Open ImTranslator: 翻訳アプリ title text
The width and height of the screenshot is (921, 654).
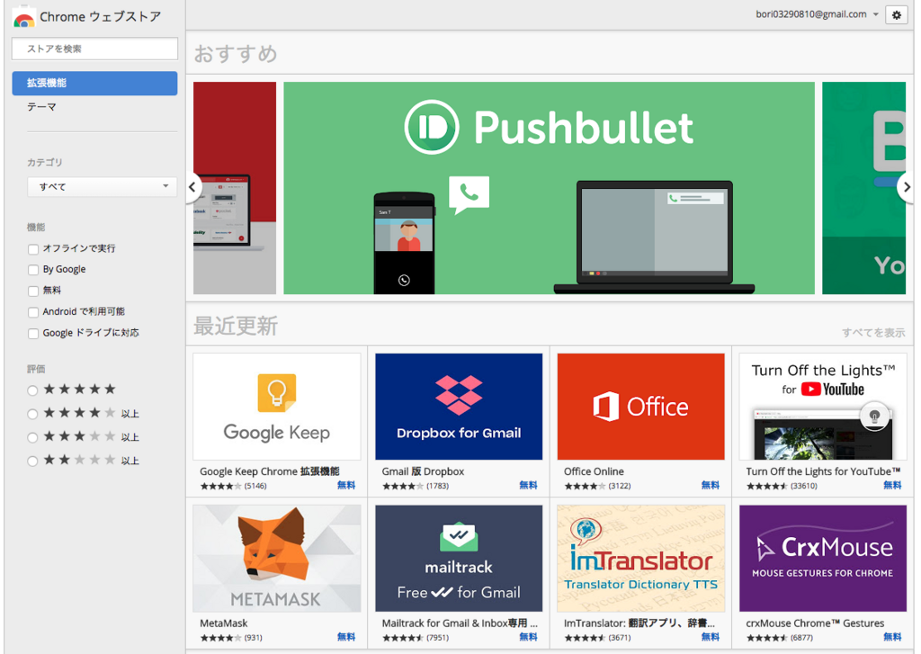[639, 623]
